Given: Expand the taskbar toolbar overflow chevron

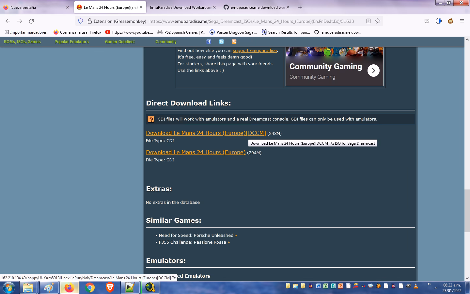Looking at the screenshot, I should (429, 284).
